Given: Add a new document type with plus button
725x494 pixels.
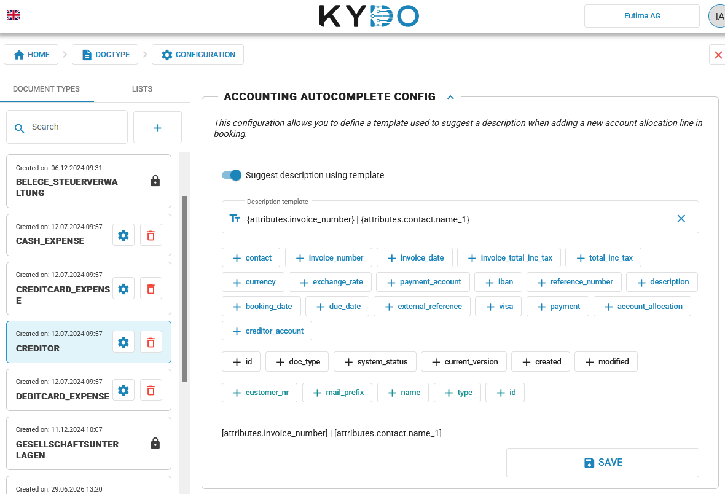Looking at the screenshot, I should [x=157, y=128].
